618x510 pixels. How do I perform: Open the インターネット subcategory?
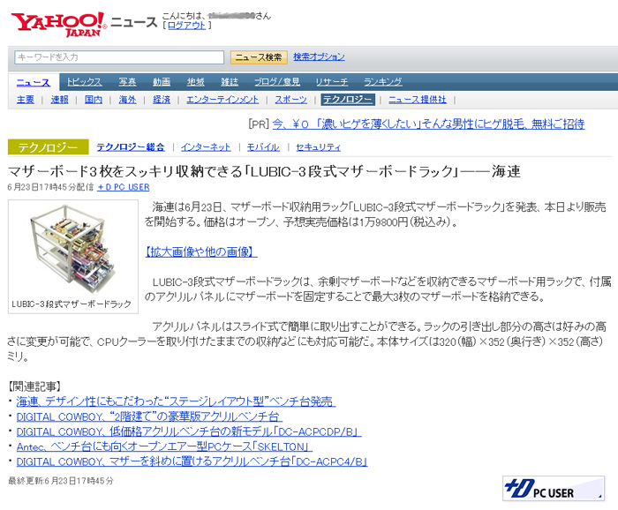(x=206, y=147)
